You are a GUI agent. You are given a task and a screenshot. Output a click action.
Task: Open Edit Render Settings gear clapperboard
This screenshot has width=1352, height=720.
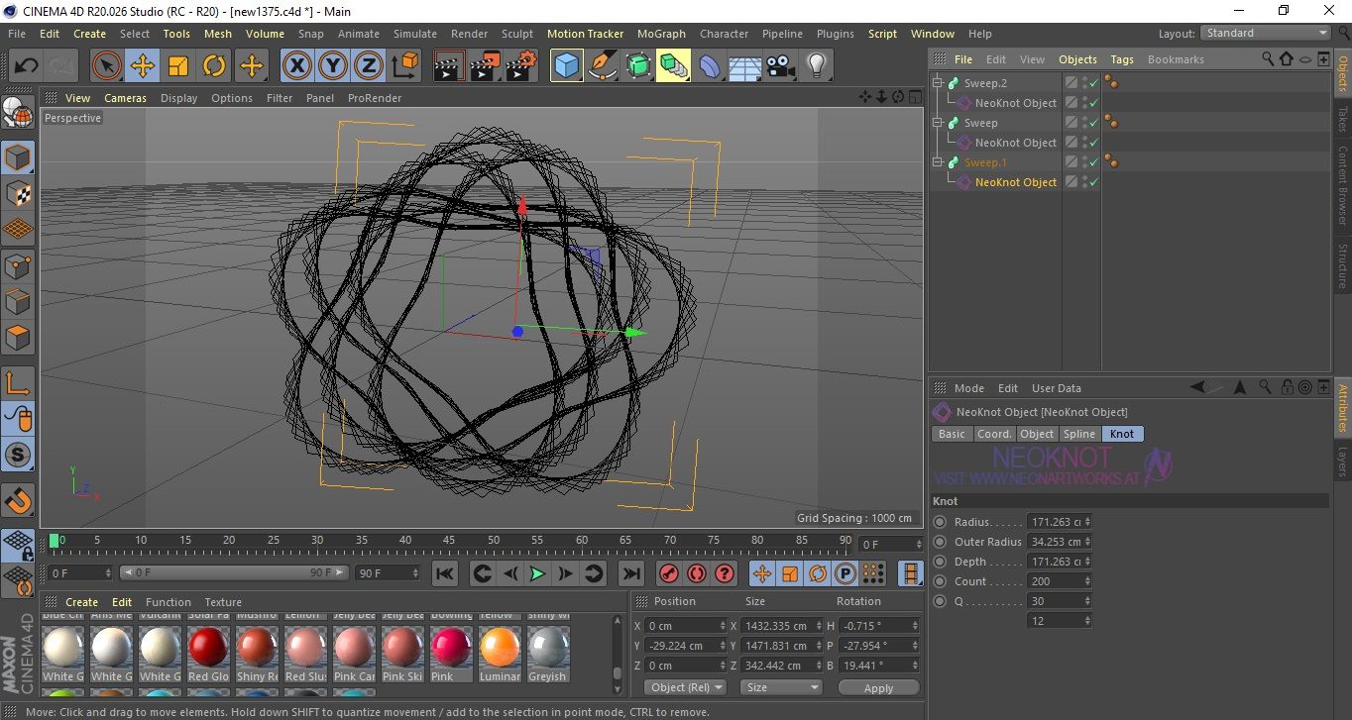[521, 66]
